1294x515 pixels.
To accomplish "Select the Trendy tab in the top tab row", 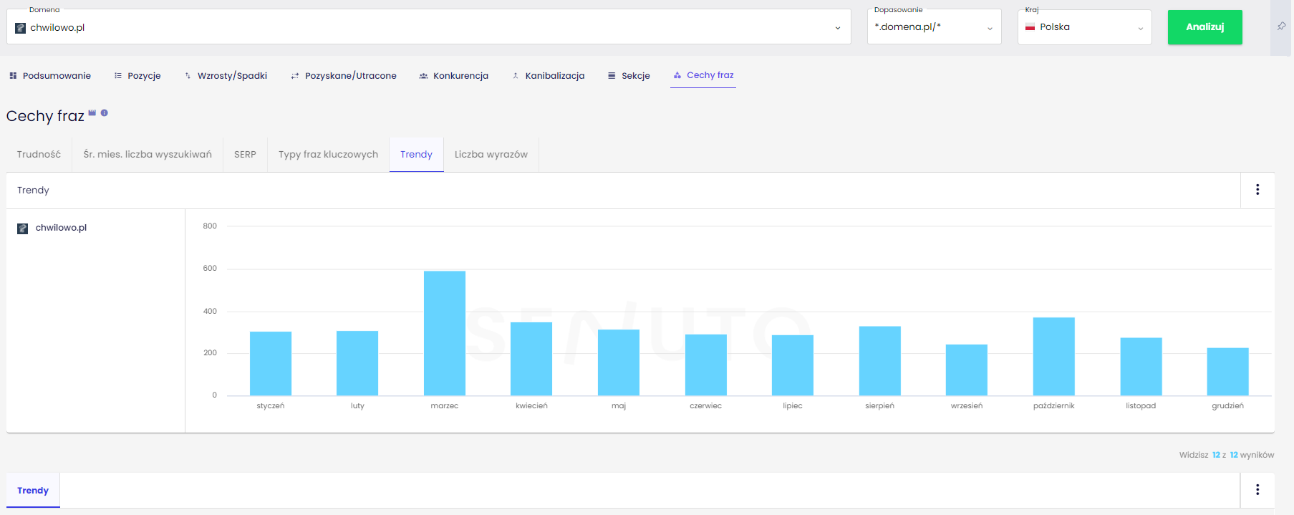I will tap(417, 155).
